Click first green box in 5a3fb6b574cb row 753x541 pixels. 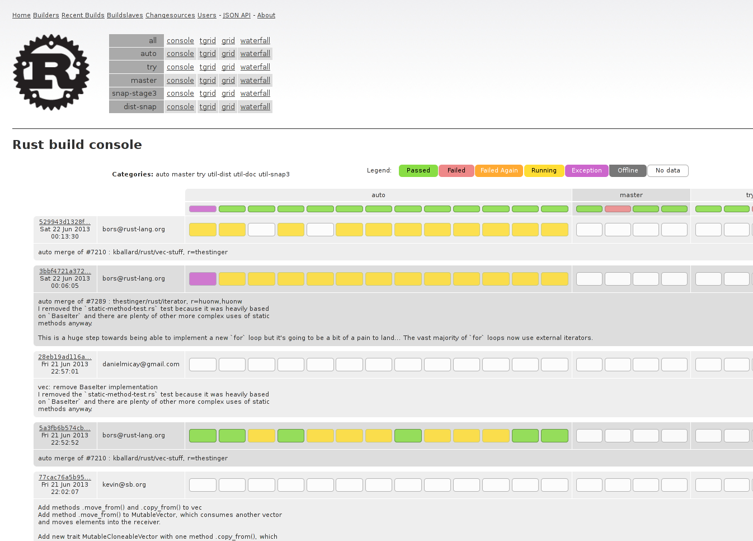(x=203, y=436)
